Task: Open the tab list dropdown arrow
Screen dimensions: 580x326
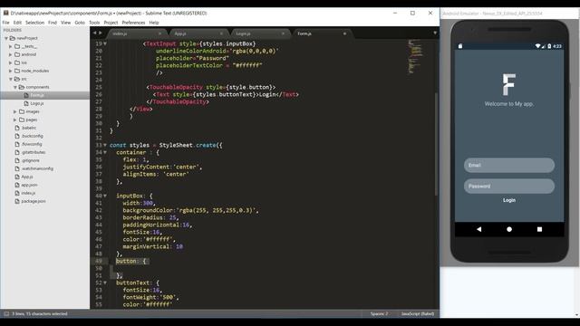Action: click(435, 33)
